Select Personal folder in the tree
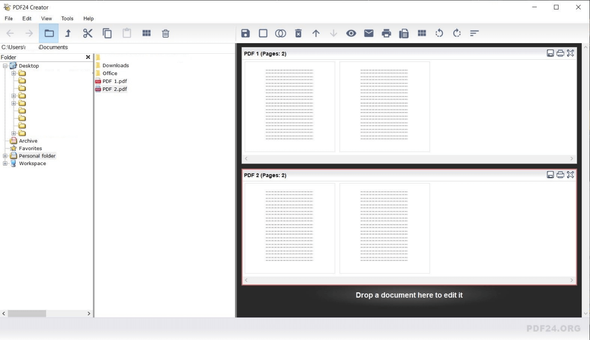 click(37, 156)
